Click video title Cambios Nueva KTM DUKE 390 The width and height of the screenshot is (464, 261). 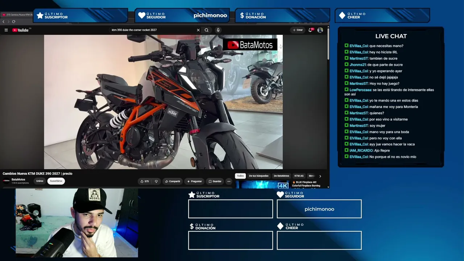(37, 174)
